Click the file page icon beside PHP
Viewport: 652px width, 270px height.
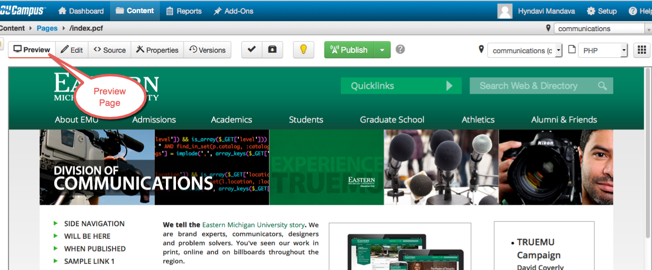point(572,50)
